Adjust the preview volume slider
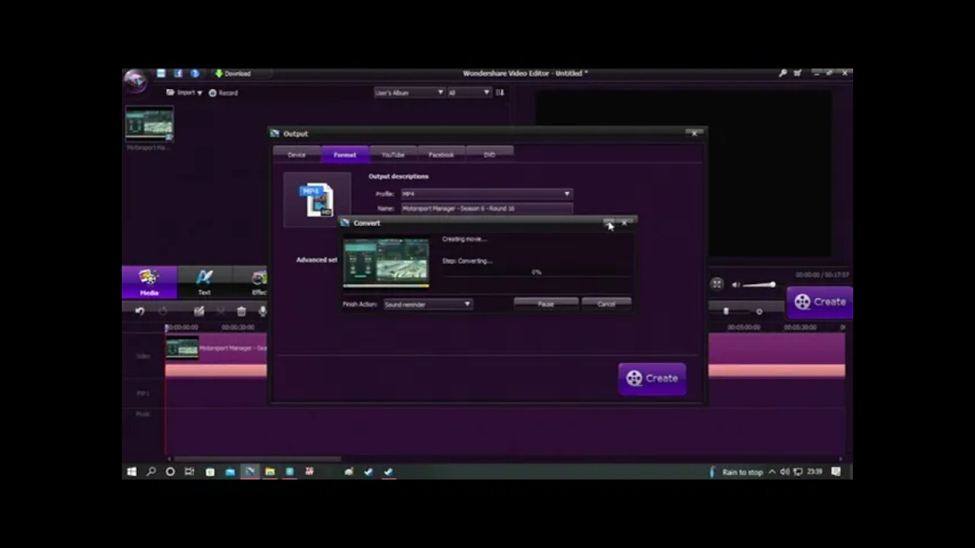This screenshot has width=975, height=548. tap(759, 285)
